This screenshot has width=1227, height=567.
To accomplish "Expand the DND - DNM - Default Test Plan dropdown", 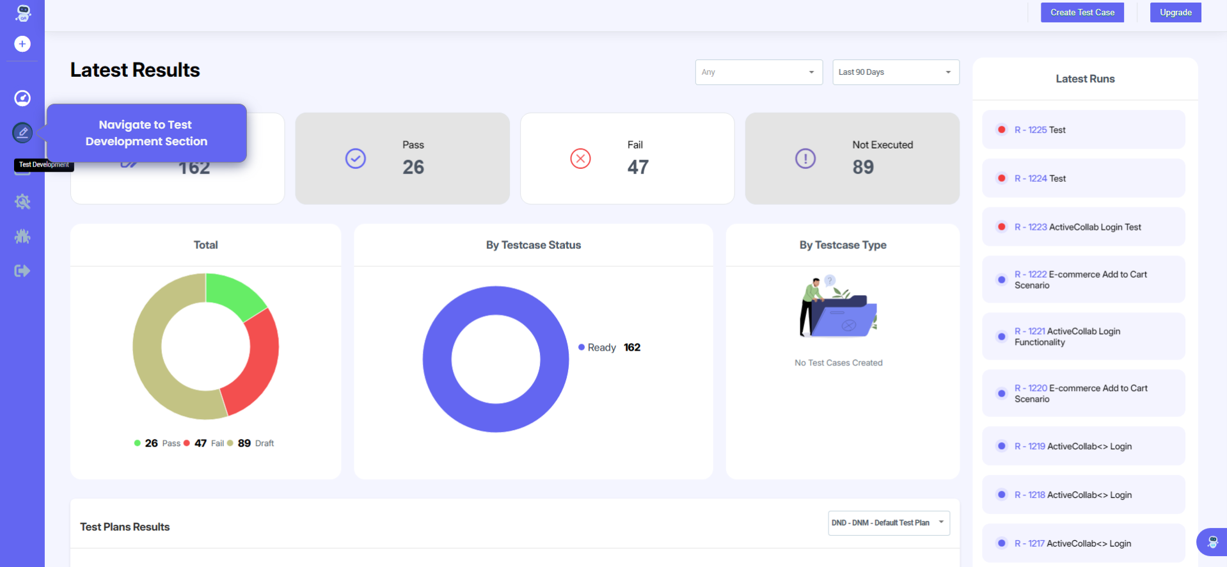I will pyautogui.click(x=888, y=523).
